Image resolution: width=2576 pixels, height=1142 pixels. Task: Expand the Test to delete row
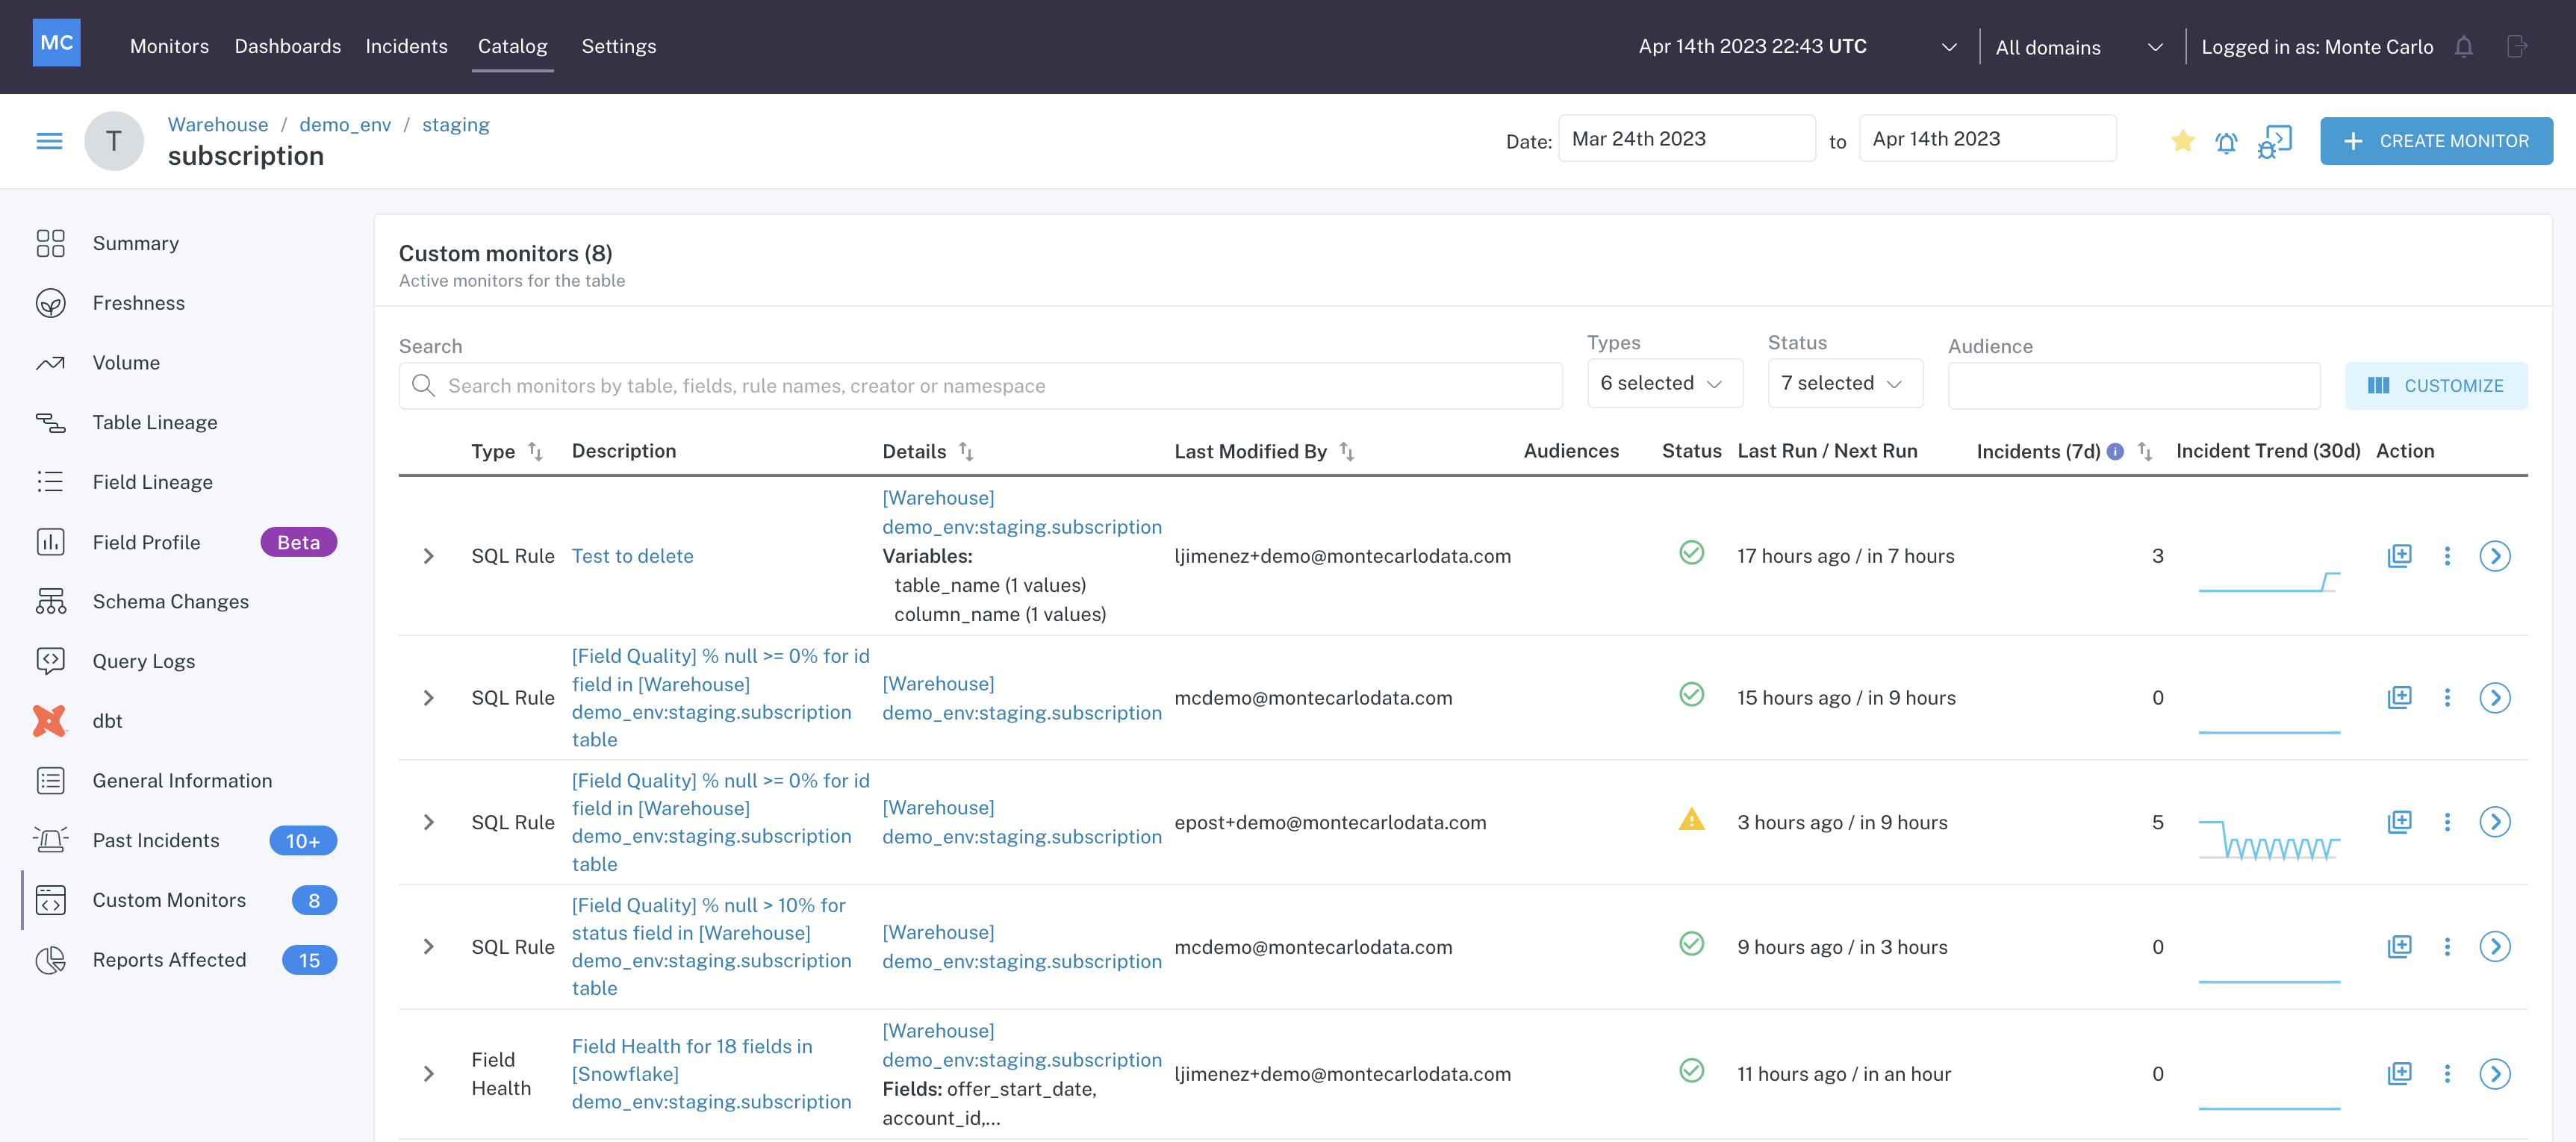coord(428,556)
